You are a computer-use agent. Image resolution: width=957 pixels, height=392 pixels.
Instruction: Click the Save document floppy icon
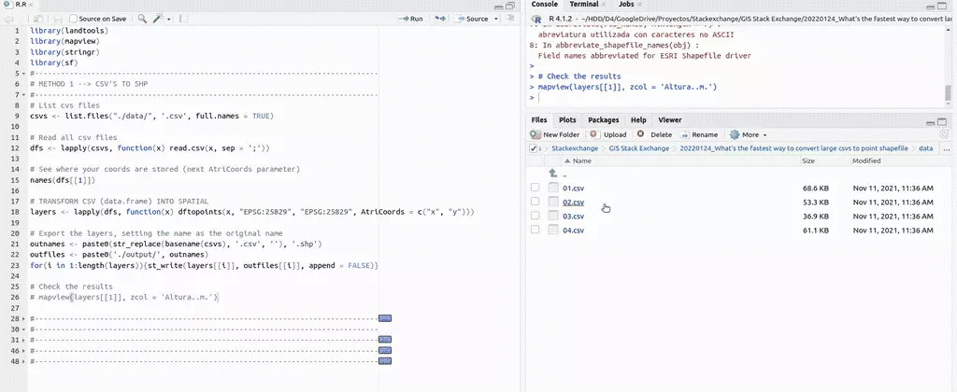click(58, 19)
